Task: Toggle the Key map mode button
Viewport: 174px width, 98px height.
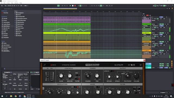Action: [158, 5]
